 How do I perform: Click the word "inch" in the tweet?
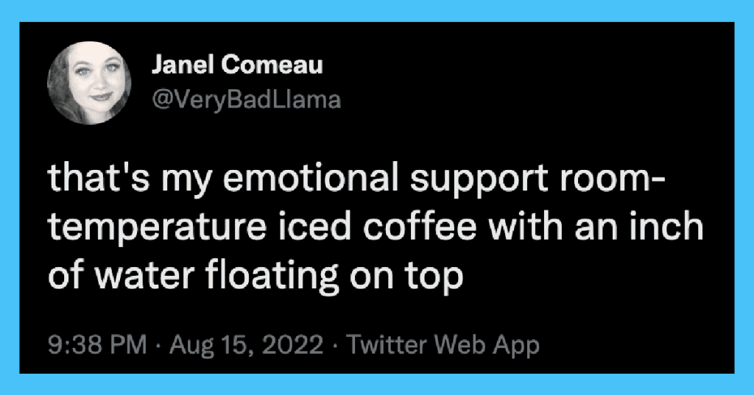coord(666,227)
